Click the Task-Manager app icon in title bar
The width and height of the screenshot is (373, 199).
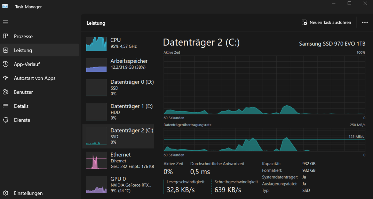click(x=5, y=6)
